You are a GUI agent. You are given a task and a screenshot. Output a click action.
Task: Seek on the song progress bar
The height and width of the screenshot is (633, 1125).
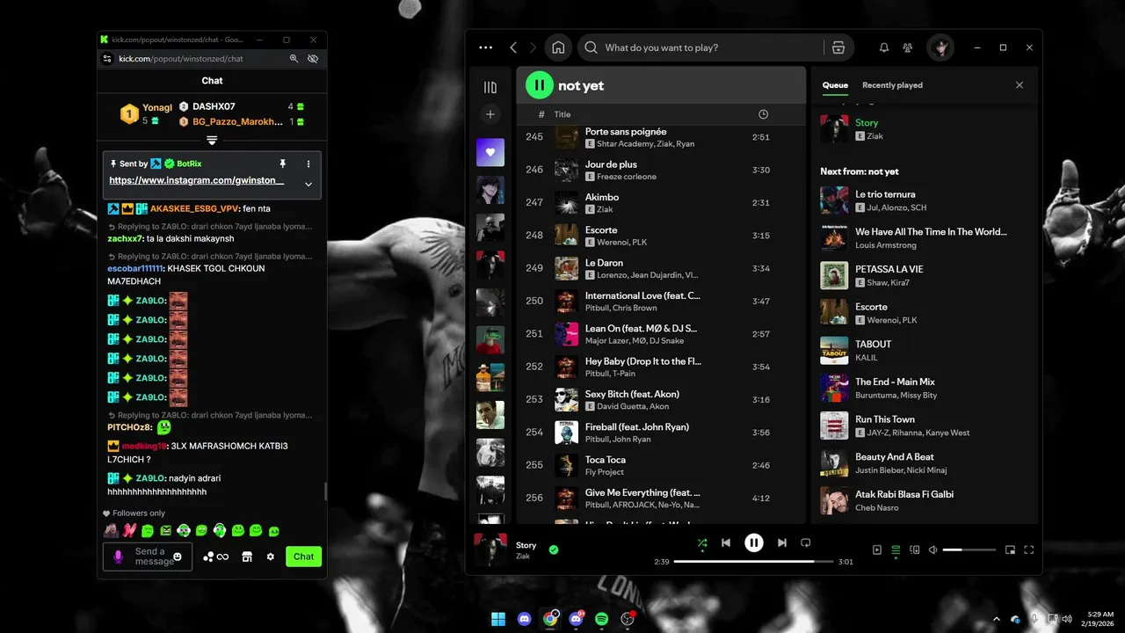tap(754, 561)
